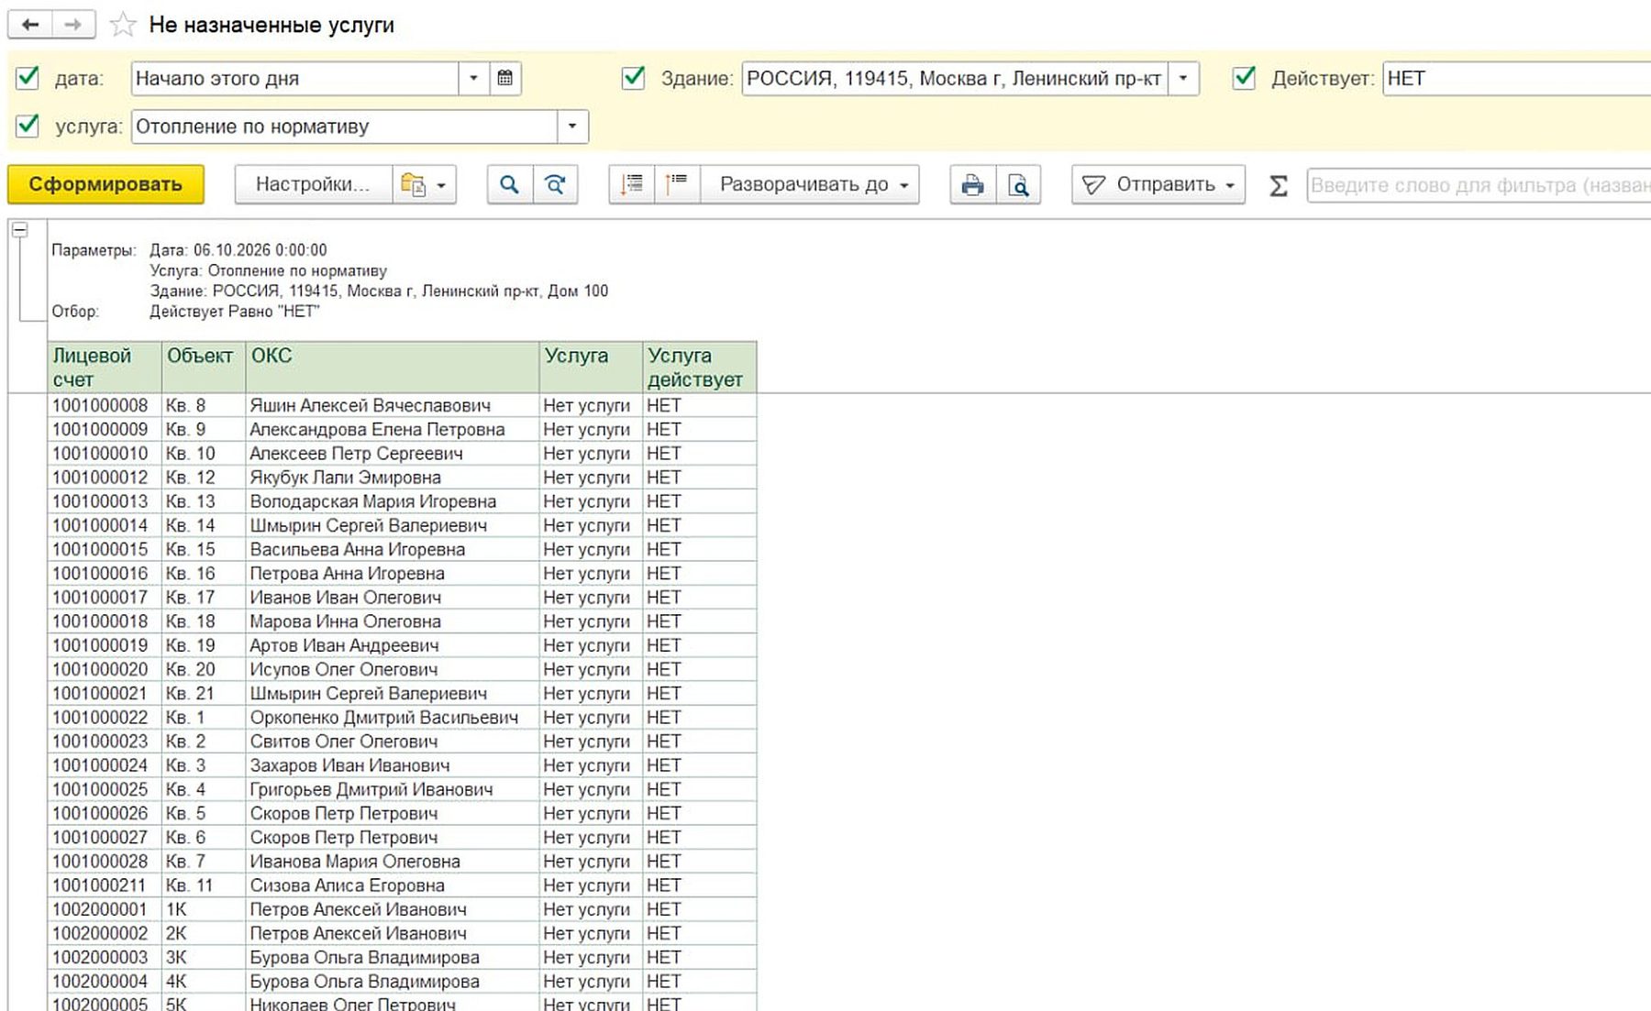Select account number 1001000211

(105, 885)
